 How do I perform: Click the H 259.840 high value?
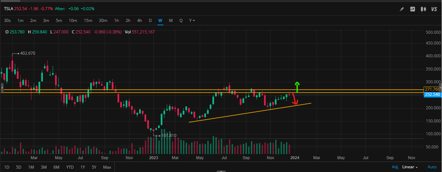37,32
